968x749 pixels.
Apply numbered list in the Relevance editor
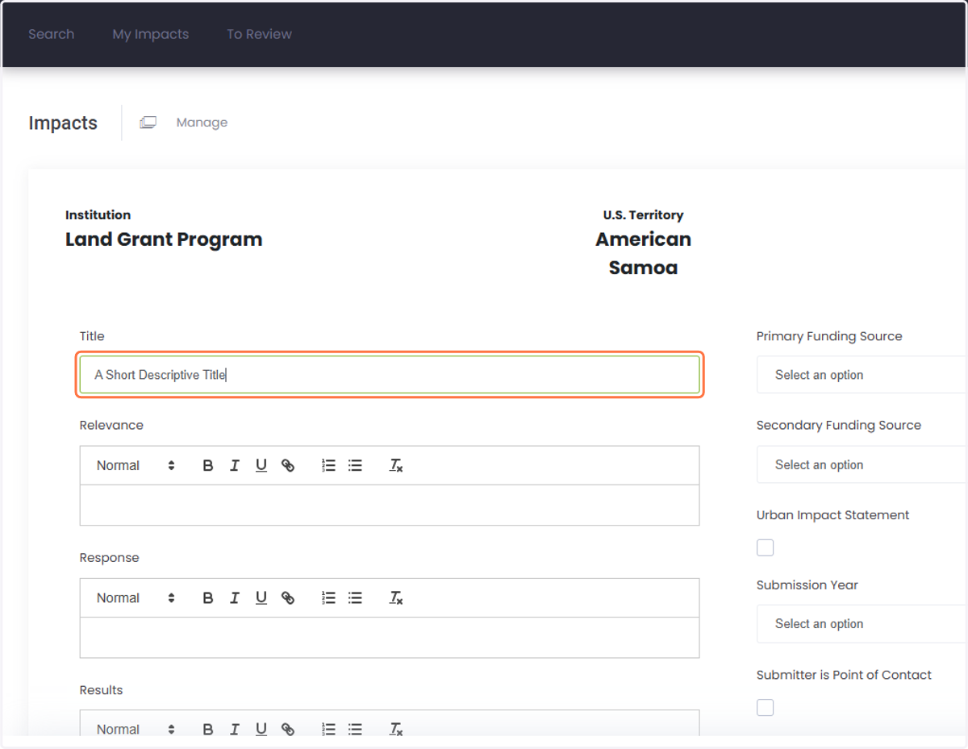tap(328, 465)
